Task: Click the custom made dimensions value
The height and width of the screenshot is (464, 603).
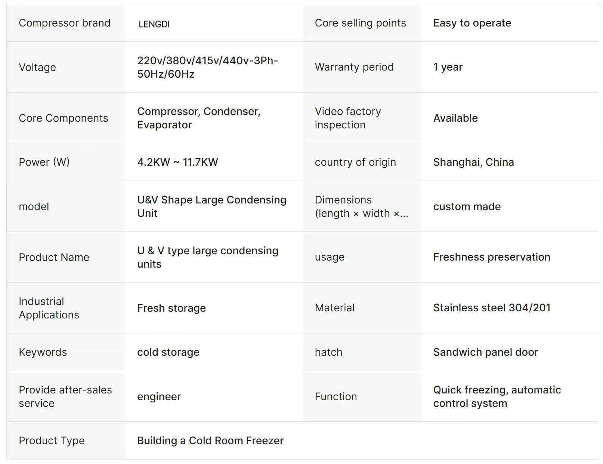Action: click(x=467, y=206)
